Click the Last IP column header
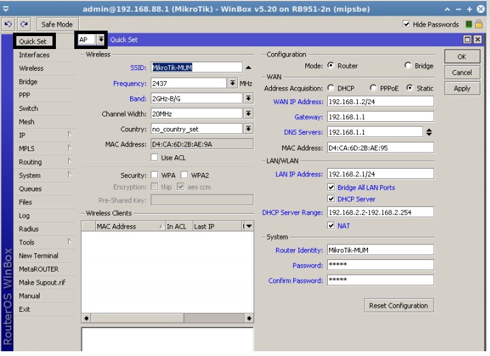This screenshot has width=490, height=356. click(x=217, y=227)
